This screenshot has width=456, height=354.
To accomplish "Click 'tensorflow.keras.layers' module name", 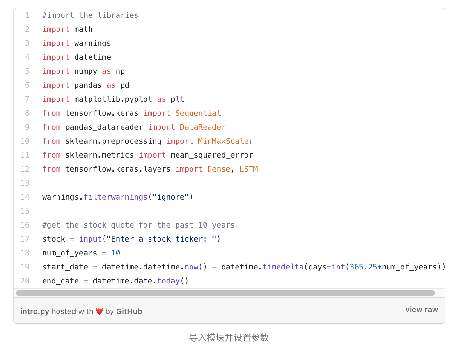I will (118, 169).
